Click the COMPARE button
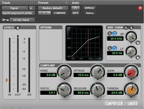Image resolution: width=144 pixels, height=109 pixels. tap(60, 13)
